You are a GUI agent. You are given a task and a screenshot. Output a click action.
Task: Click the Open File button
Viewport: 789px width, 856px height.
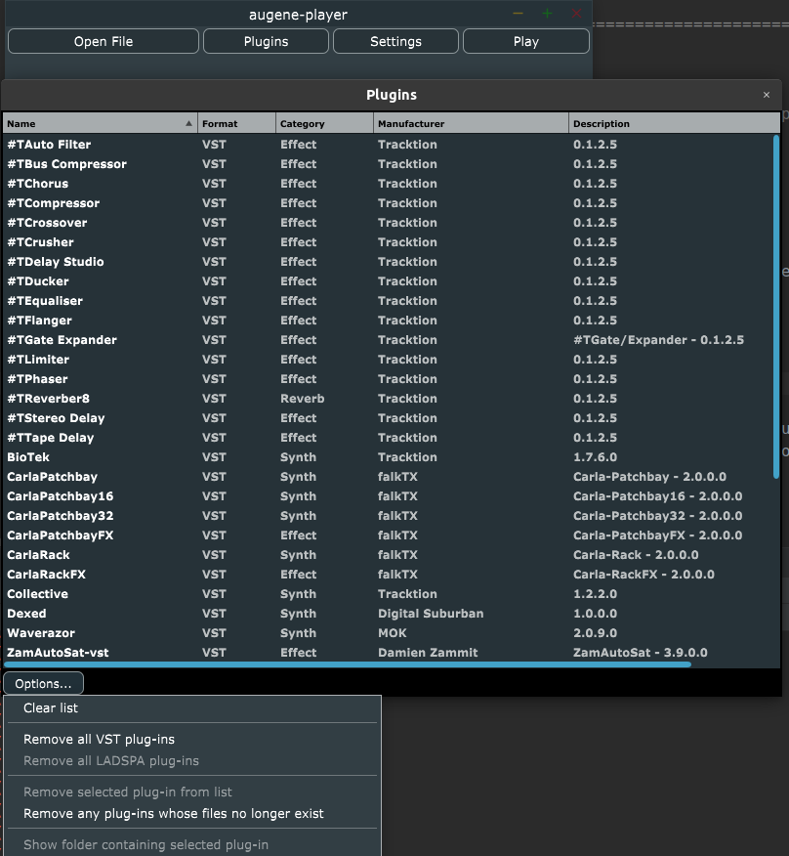pyautogui.click(x=104, y=41)
